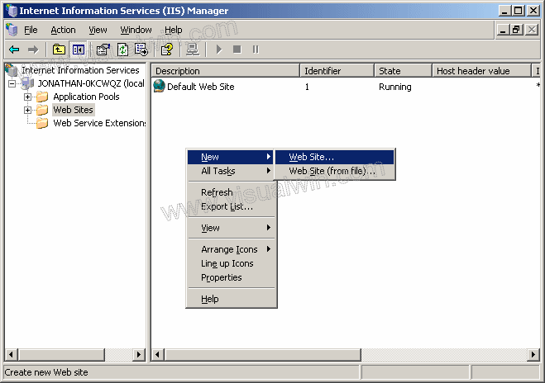The width and height of the screenshot is (545, 383).
Task: Select the JONATHAN-0KCWQZ (local computer) label
Action: coord(91,83)
